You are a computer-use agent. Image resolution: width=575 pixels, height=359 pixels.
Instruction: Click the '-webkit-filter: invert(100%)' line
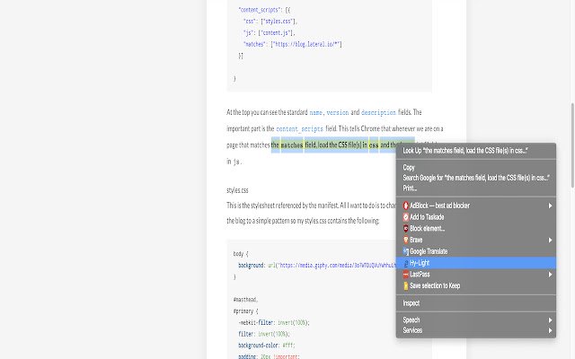tap(274, 323)
